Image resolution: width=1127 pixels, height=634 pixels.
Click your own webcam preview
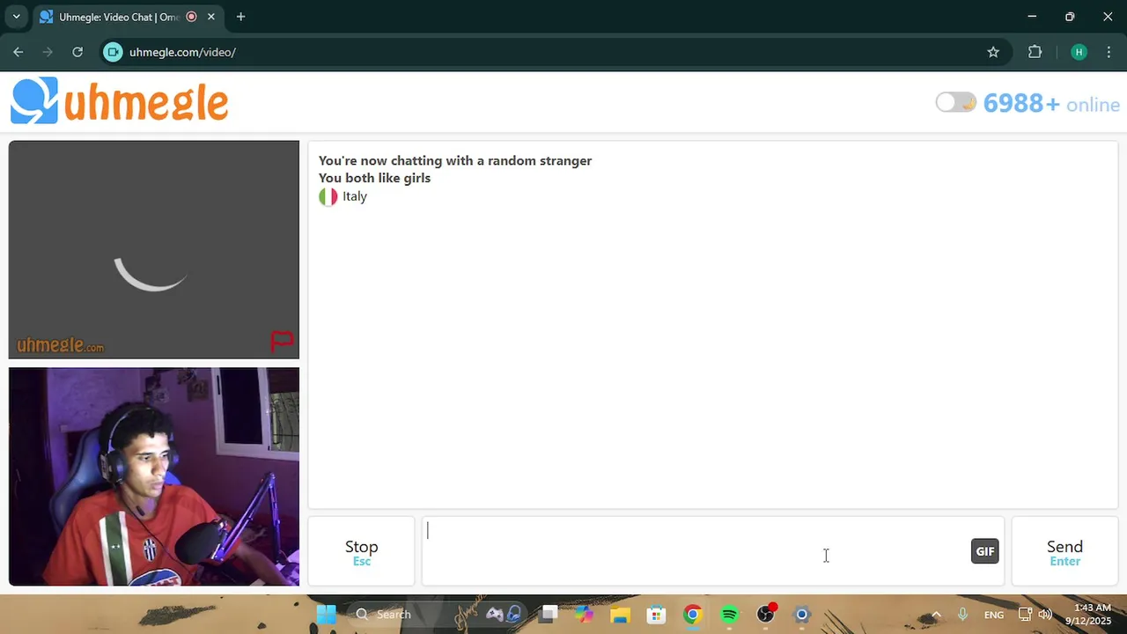154,476
